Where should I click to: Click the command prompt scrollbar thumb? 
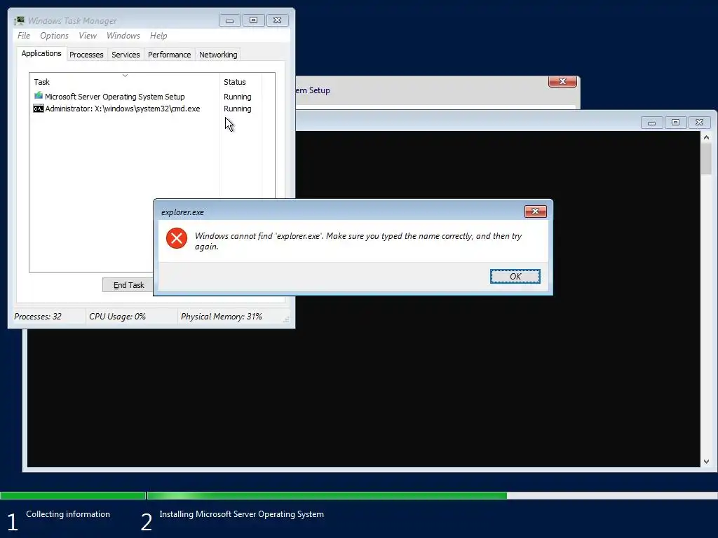point(706,159)
